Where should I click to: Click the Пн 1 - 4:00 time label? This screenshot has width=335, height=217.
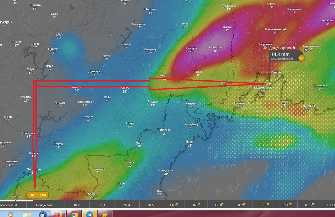coord(38,195)
